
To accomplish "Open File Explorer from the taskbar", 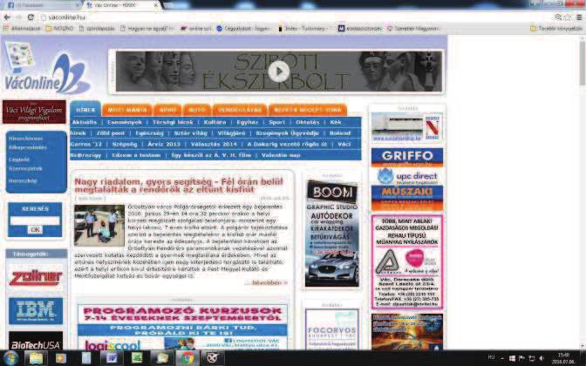I will coord(36,358).
